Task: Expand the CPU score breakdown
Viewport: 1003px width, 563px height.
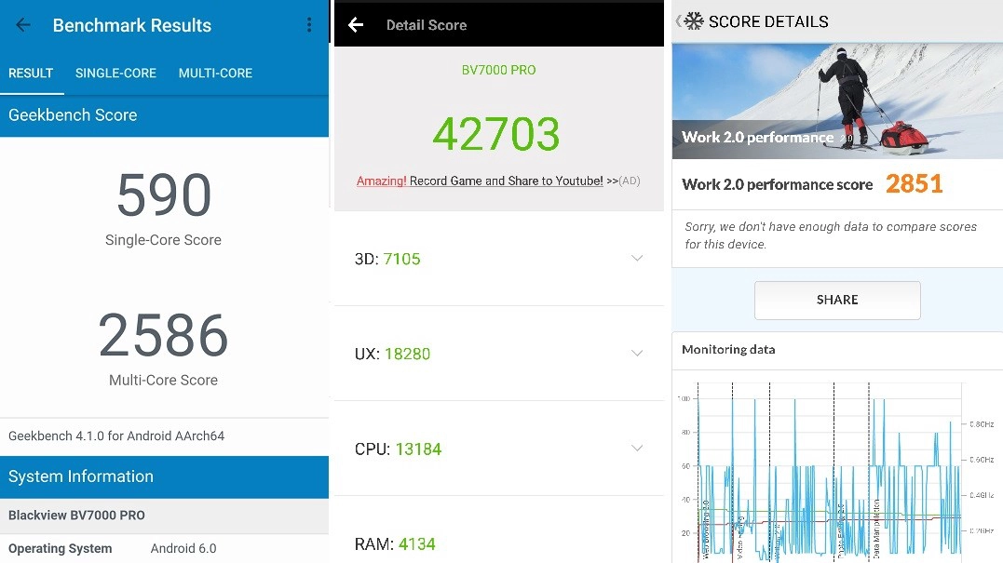Action: tap(636, 448)
